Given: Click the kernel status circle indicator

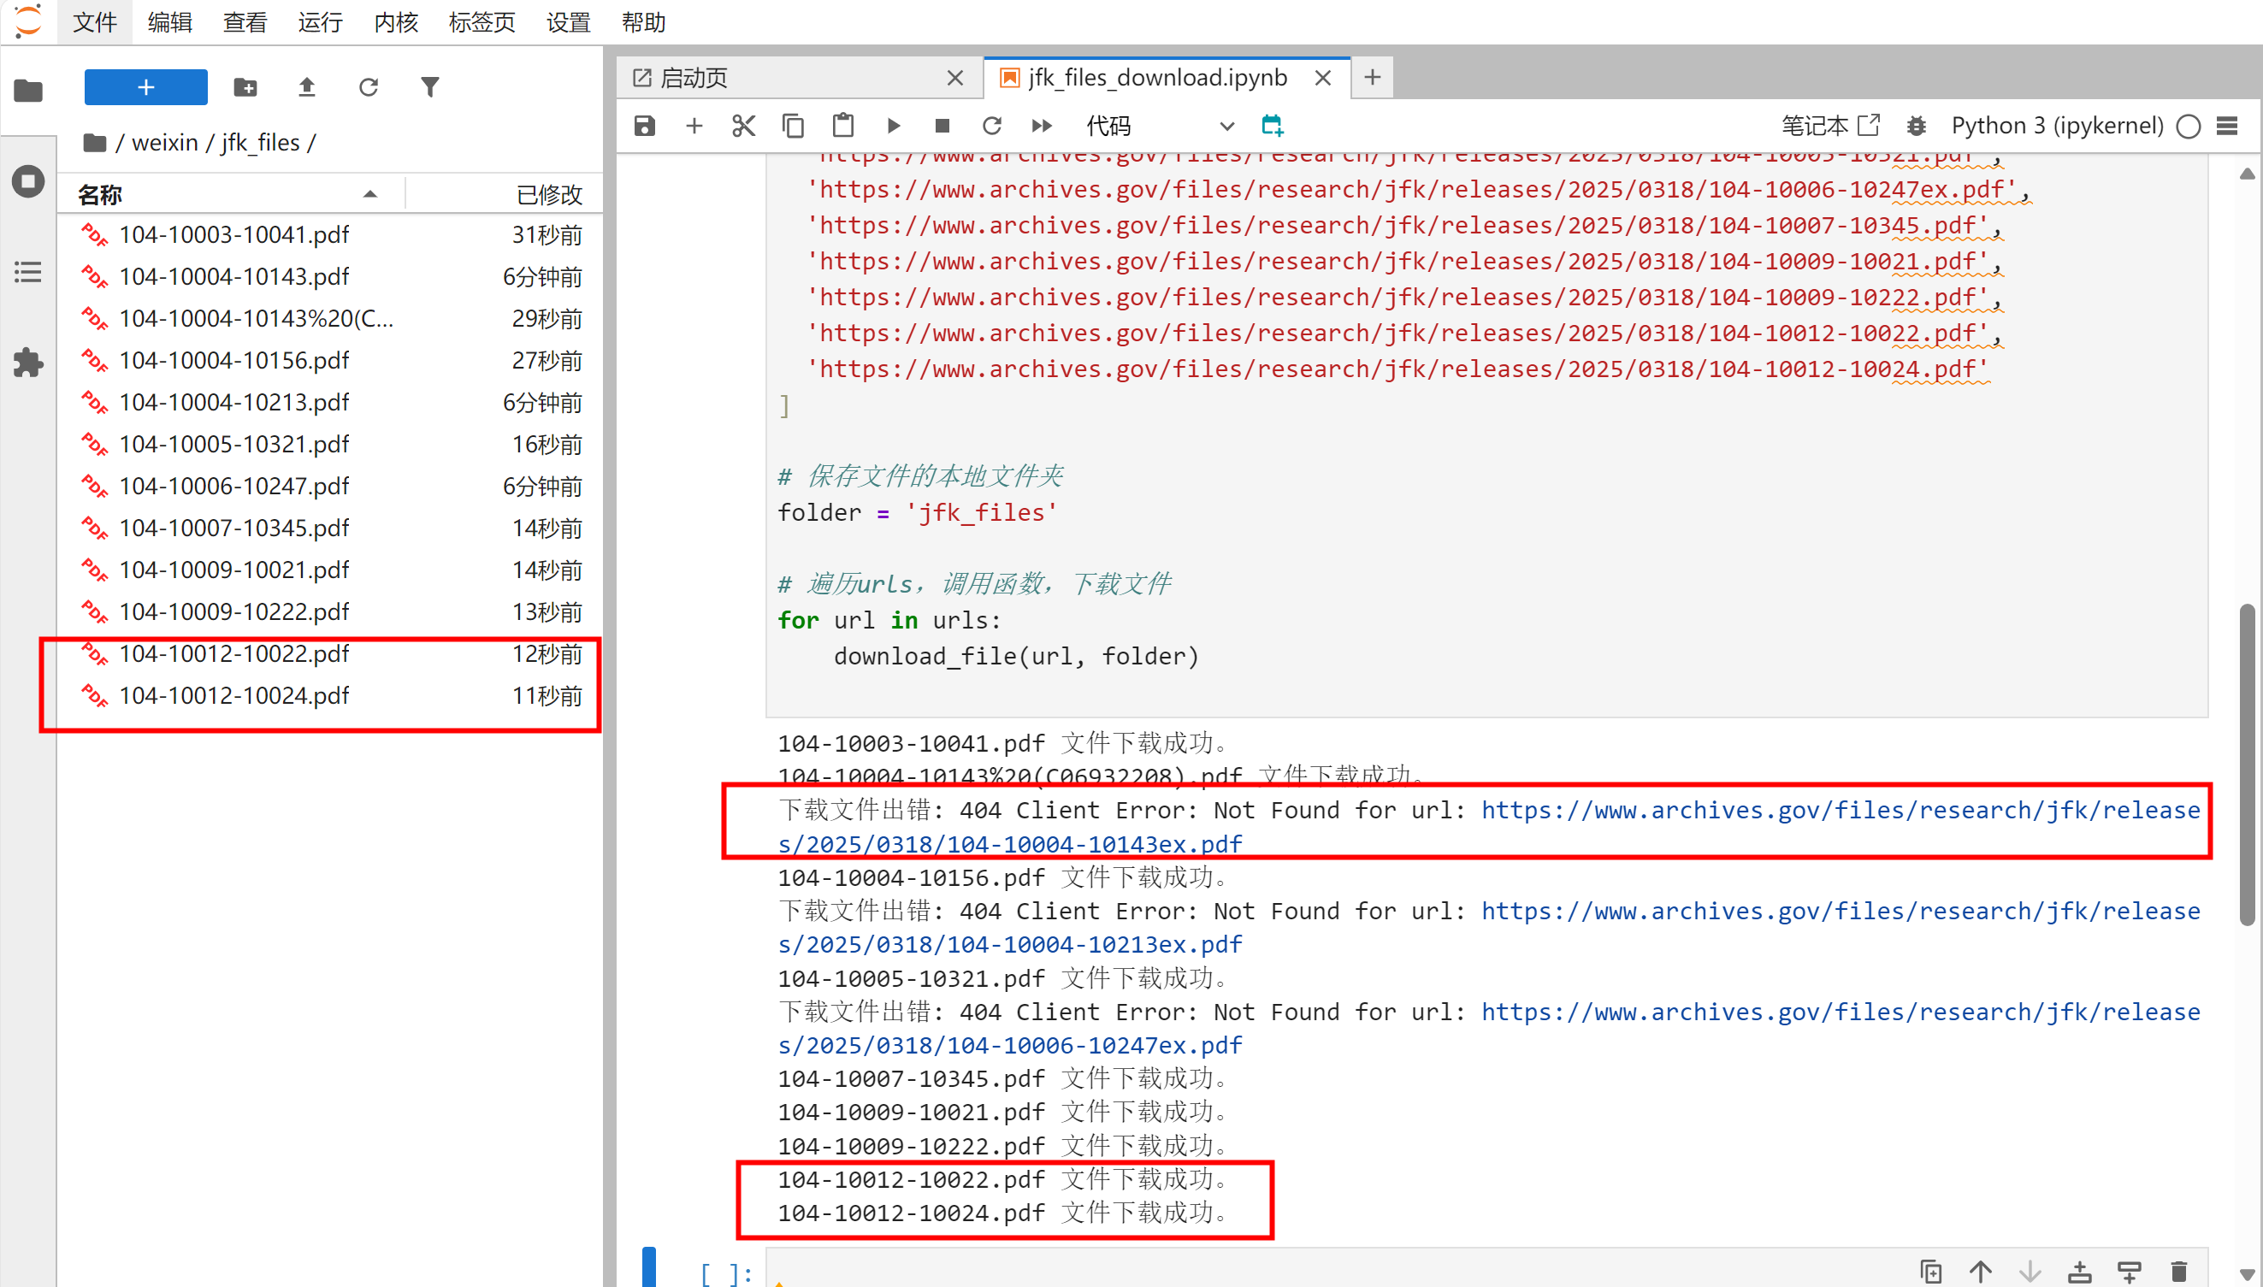Looking at the screenshot, I should (2188, 127).
